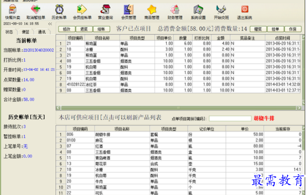Select ordered row 9 三五香烟 at 10.00

(x=178, y=90)
